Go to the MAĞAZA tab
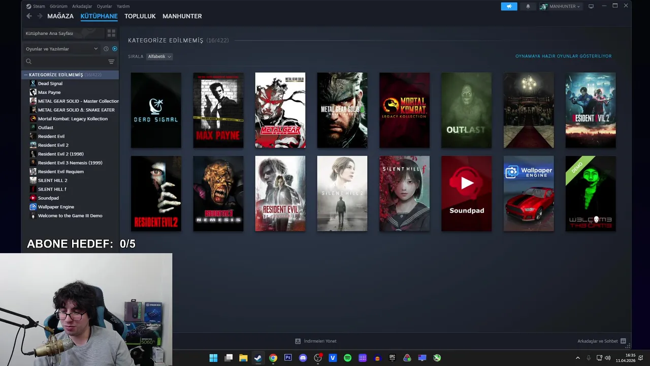This screenshot has width=650, height=366. pos(60,16)
